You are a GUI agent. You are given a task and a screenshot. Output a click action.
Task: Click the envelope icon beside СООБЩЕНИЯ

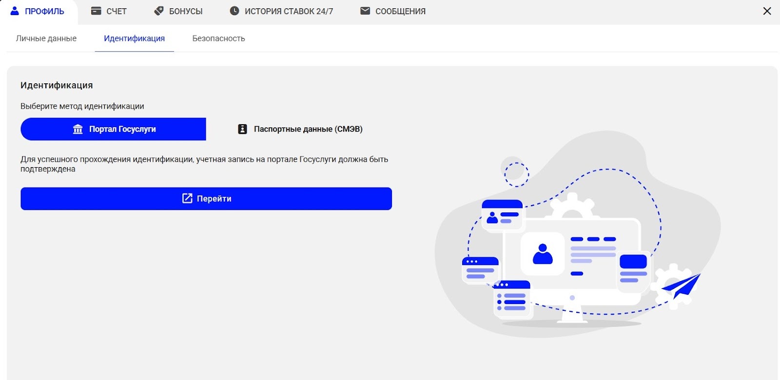365,11
